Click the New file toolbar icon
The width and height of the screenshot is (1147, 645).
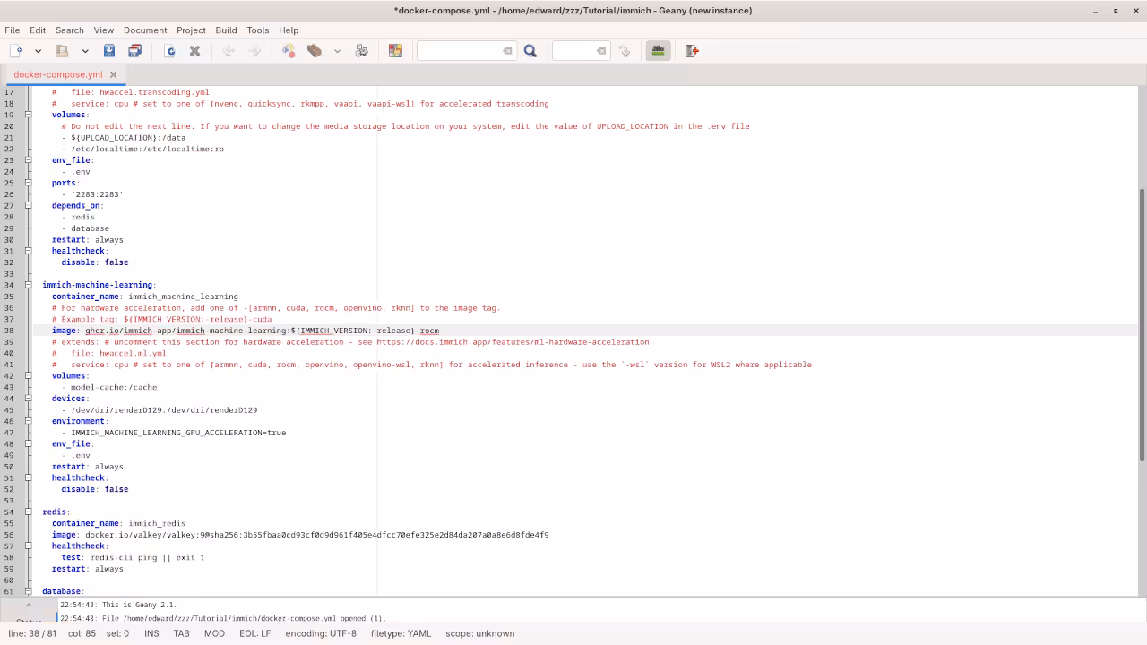point(16,51)
